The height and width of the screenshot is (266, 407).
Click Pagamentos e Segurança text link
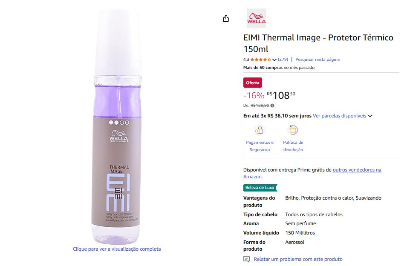point(260,146)
